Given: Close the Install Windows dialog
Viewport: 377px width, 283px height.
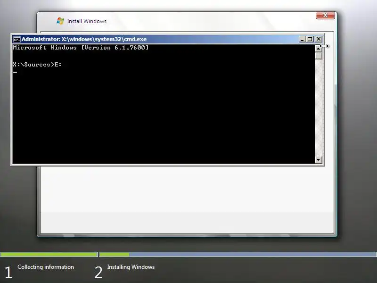Looking at the screenshot, I should (325, 15).
